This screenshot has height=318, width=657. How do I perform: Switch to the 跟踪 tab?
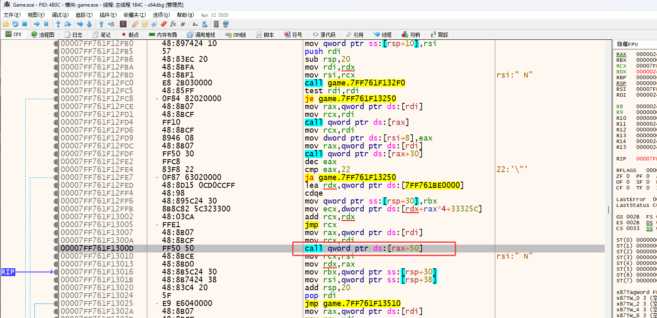tap(440, 35)
